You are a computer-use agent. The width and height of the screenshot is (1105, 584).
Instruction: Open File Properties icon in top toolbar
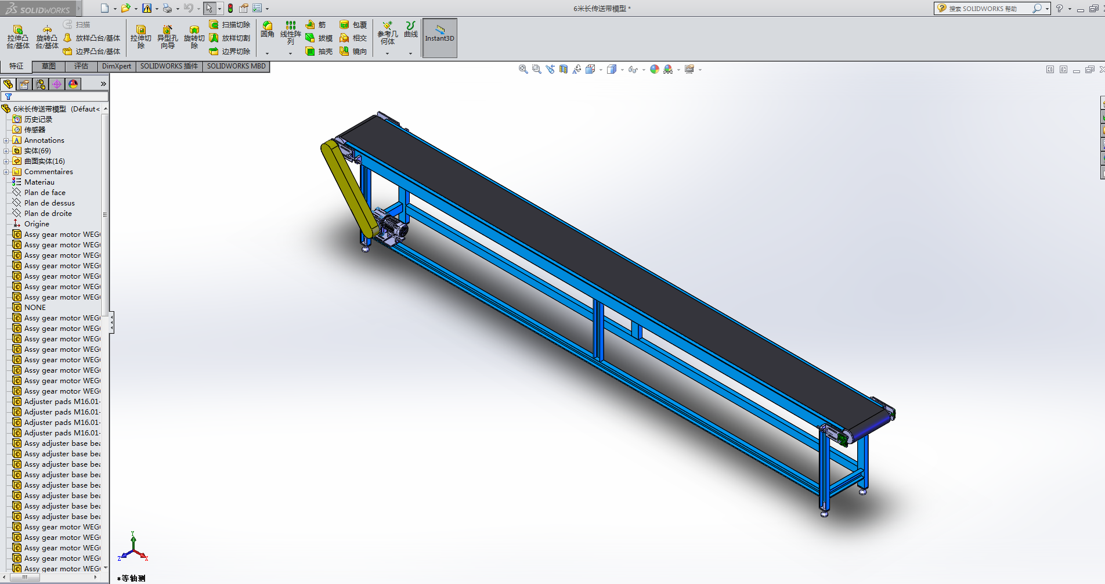pos(244,8)
